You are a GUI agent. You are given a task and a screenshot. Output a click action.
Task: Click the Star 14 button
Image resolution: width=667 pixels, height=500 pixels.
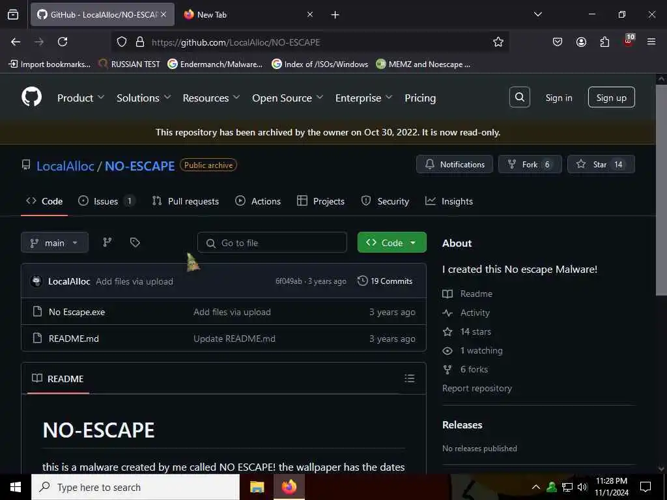(x=601, y=164)
